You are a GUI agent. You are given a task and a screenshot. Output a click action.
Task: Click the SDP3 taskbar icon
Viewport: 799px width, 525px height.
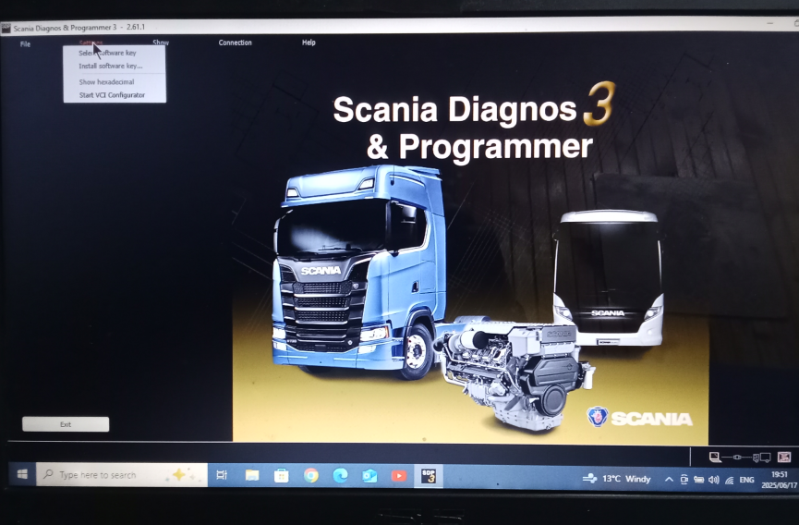[x=429, y=477]
